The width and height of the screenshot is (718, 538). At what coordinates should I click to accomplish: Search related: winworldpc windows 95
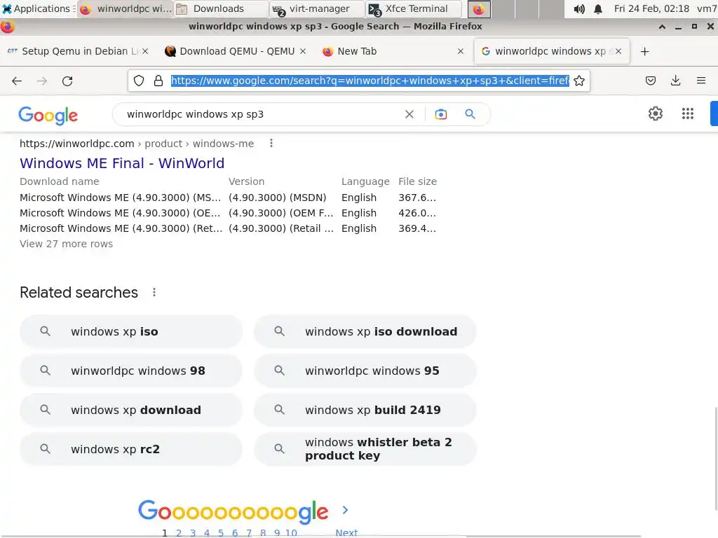365,371
